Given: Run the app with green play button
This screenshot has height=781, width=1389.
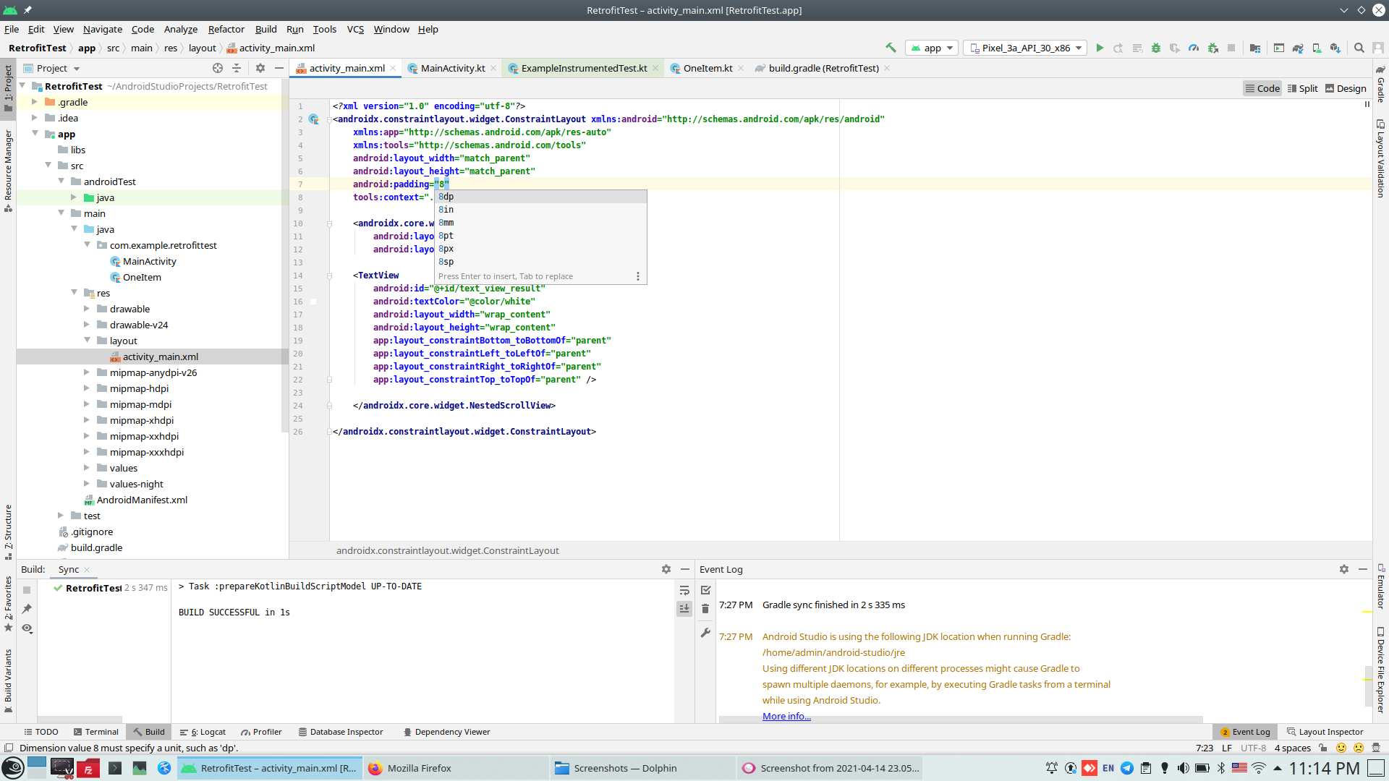Looking at the screenshot, I should tap(1100, 48).
